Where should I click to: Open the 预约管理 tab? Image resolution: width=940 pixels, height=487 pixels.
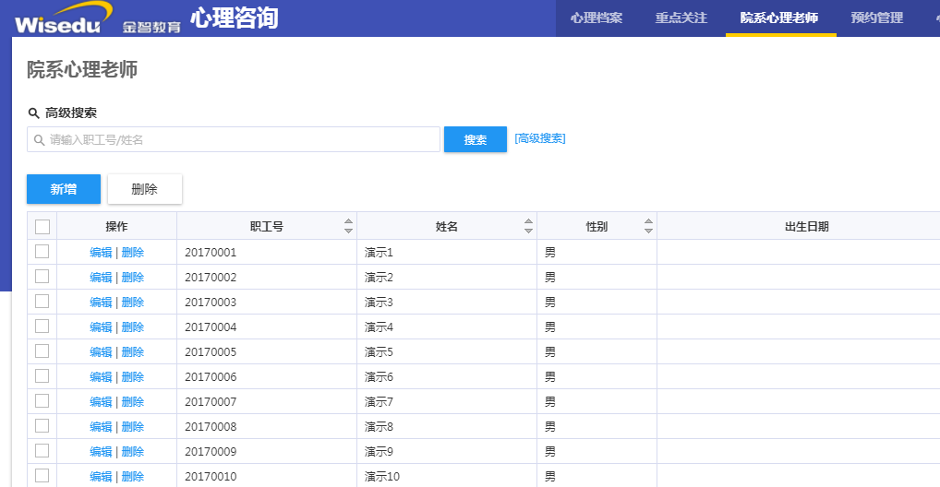[x=877, y=18]
